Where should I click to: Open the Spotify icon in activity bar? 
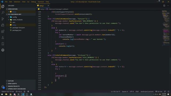point(3,50)
